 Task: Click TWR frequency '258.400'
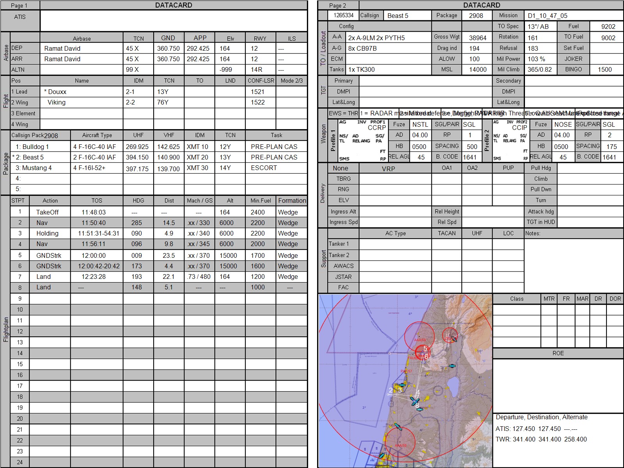coord(575,439)
